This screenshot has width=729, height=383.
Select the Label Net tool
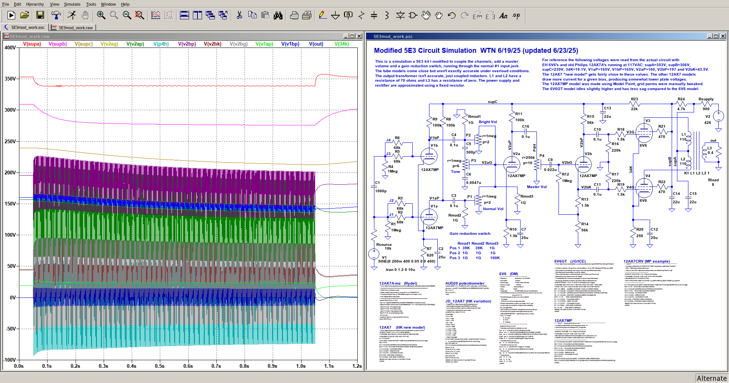(348, 15)
